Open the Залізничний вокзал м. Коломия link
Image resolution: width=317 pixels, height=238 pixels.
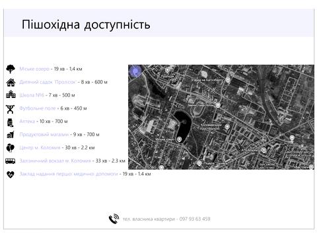pos(55,161)
